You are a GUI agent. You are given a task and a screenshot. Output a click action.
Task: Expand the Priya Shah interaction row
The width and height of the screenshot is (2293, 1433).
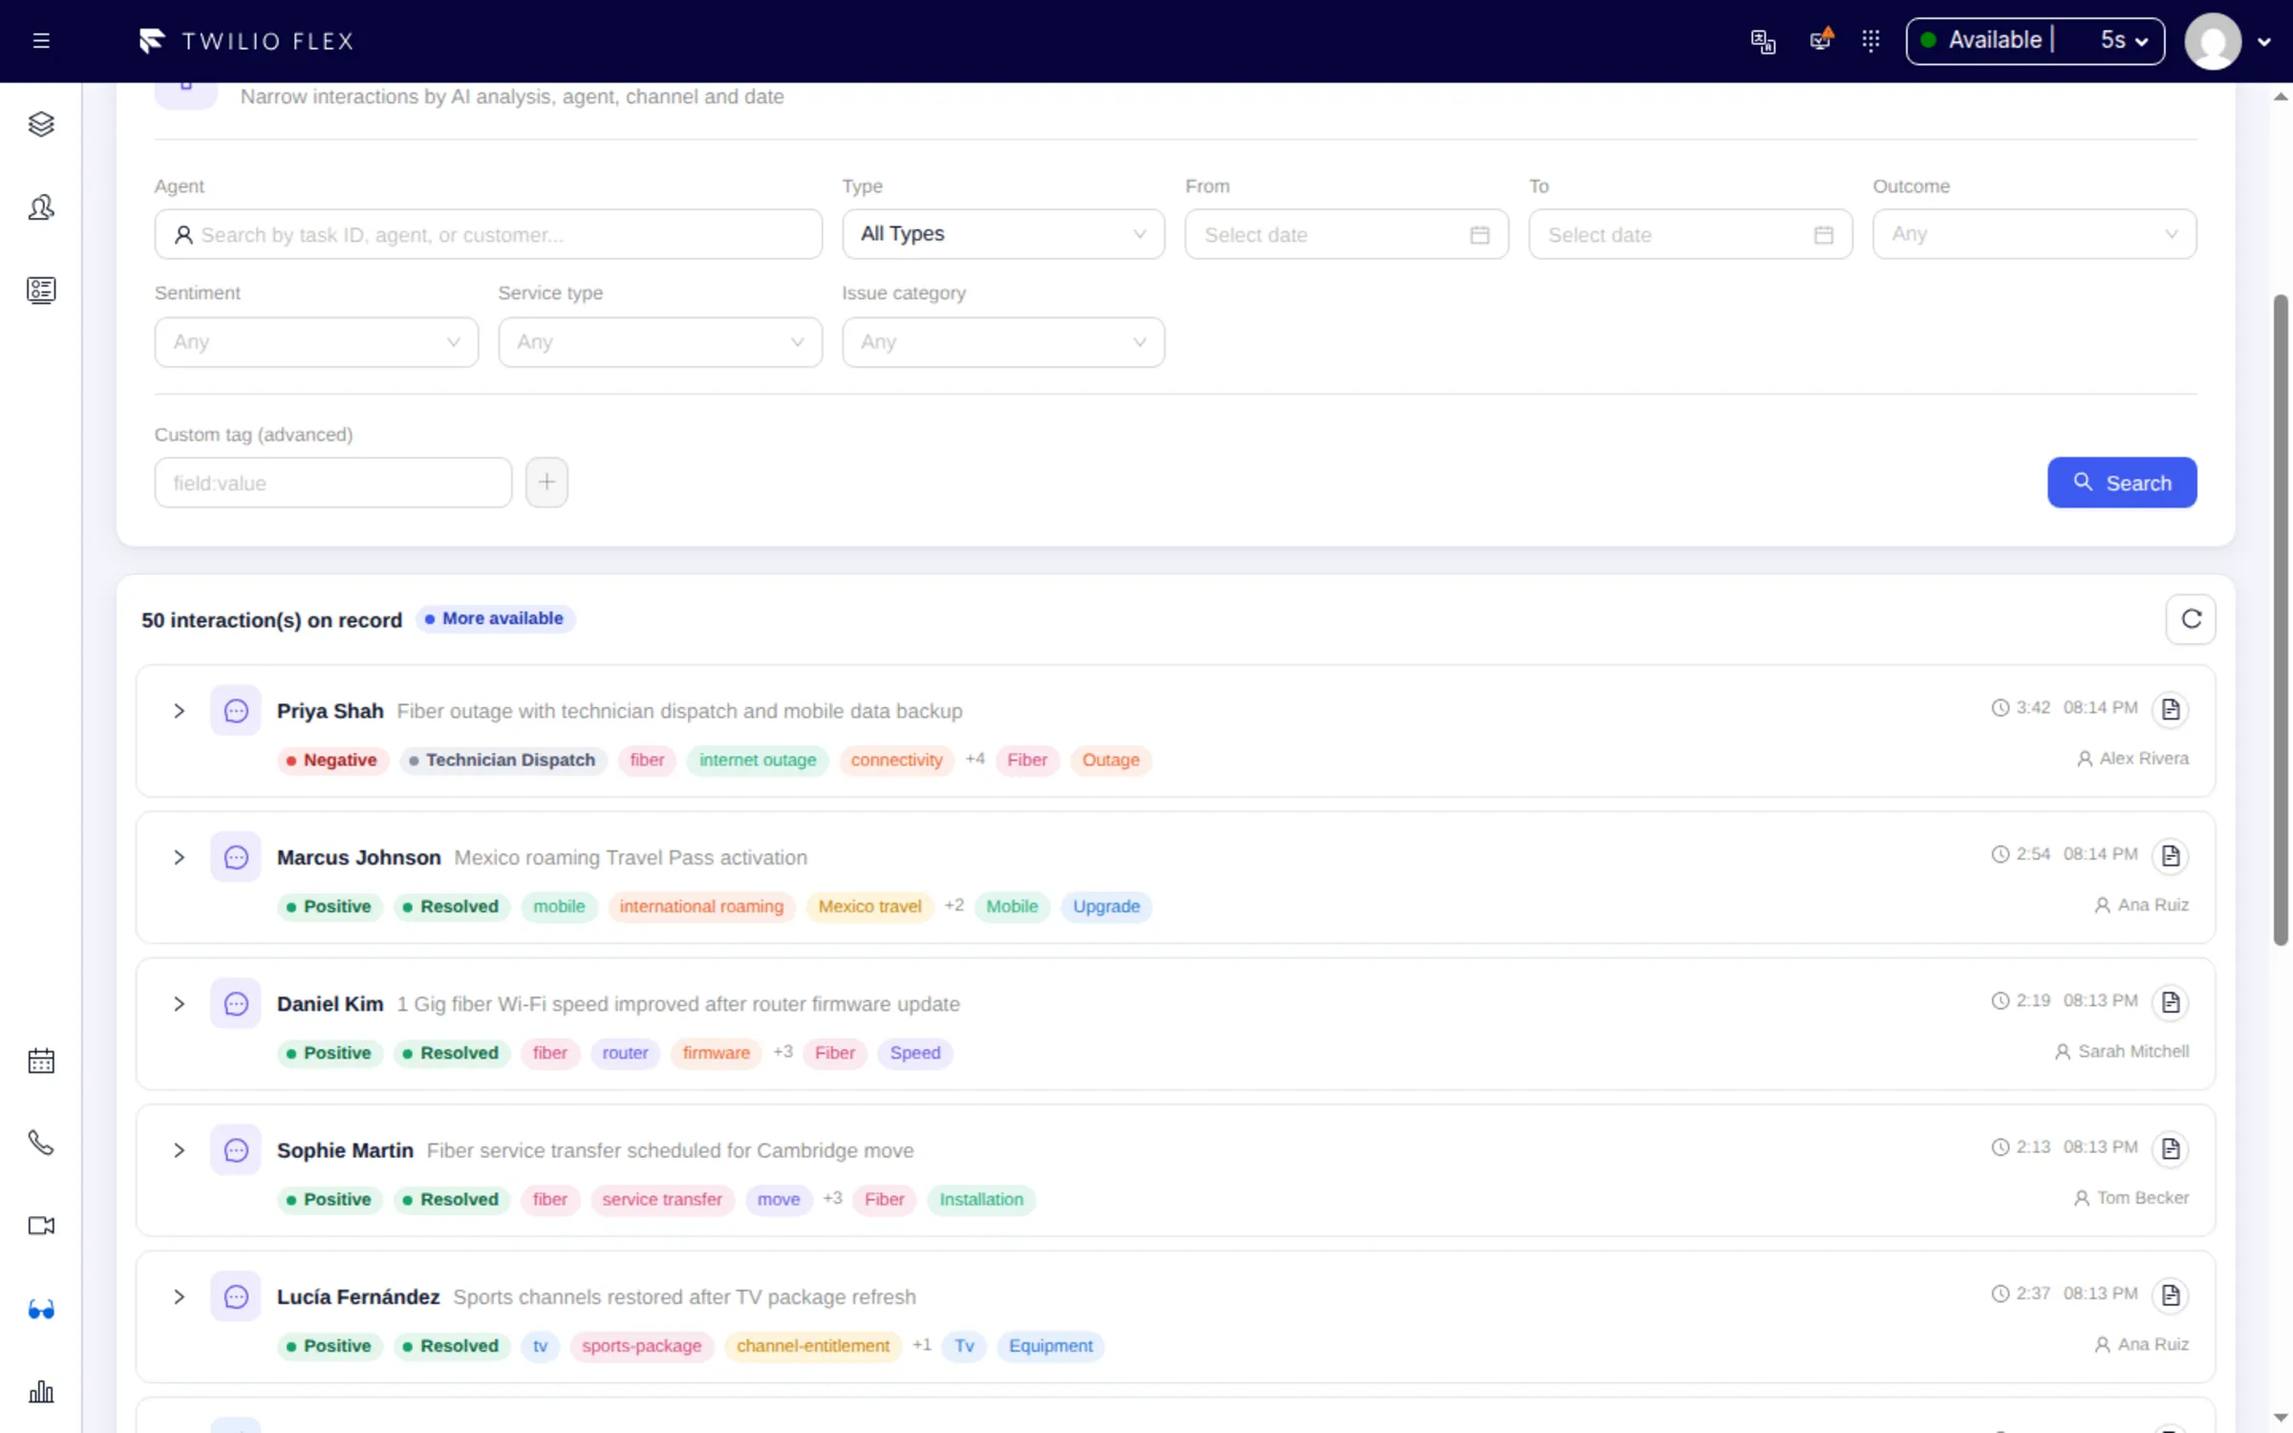pyautogui.click(x=179, y=711)
